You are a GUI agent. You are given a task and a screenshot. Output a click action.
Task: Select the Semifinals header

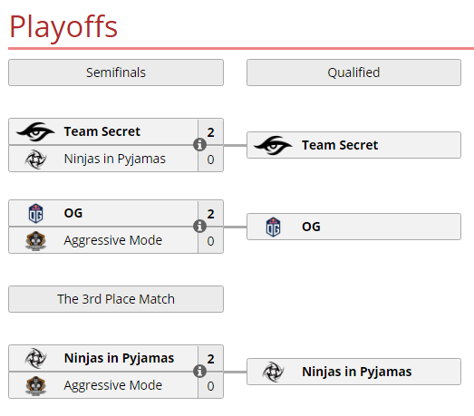116,73
